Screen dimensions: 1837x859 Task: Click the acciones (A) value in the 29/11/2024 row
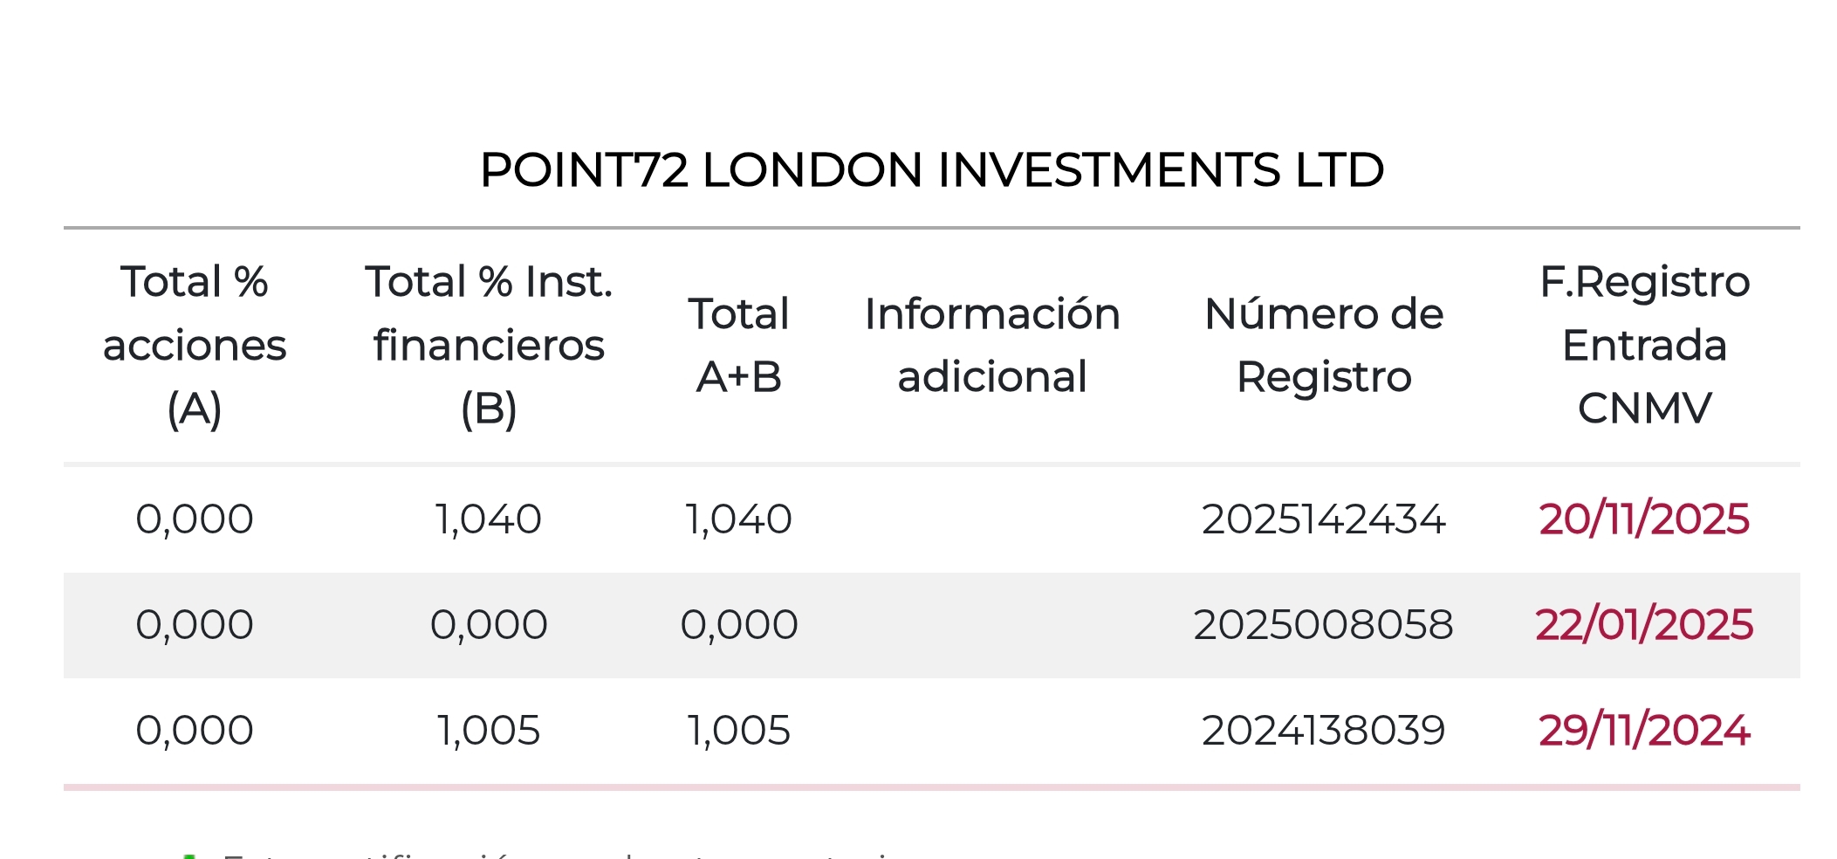coord(195,731)
